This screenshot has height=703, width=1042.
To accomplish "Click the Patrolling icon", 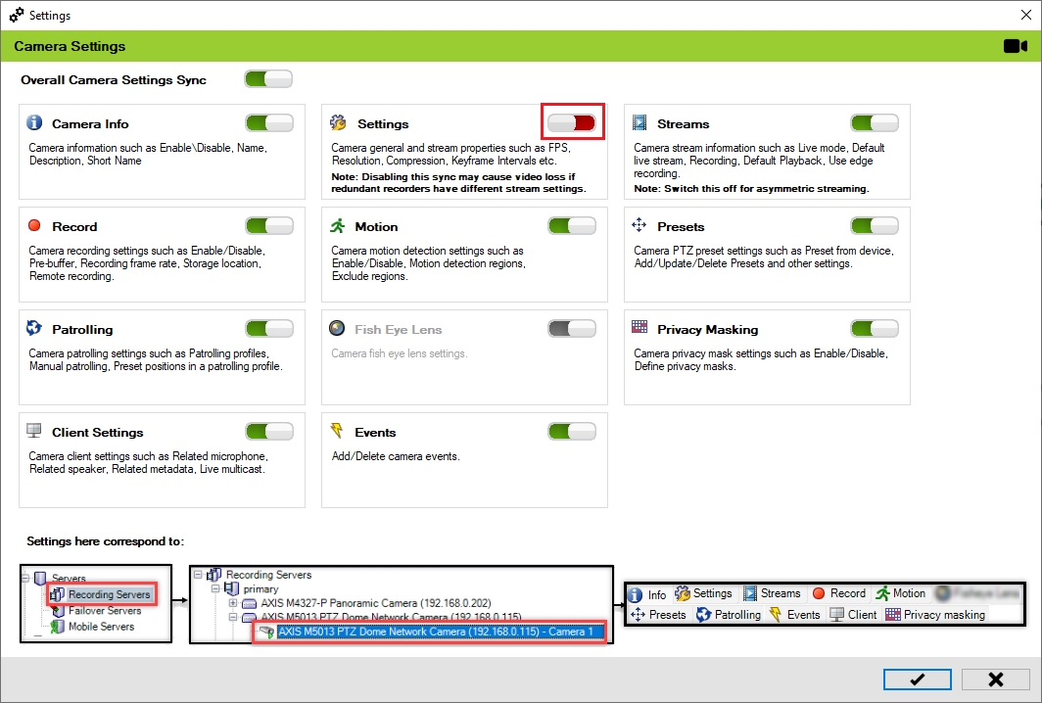I will (x=35, y=329).
